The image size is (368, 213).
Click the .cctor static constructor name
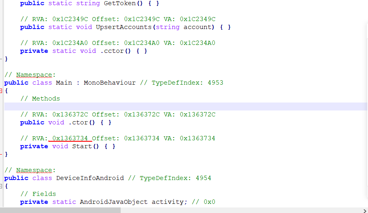coord(114,51)
